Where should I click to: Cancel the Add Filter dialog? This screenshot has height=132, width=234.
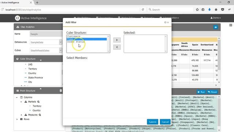click(165, 122)
